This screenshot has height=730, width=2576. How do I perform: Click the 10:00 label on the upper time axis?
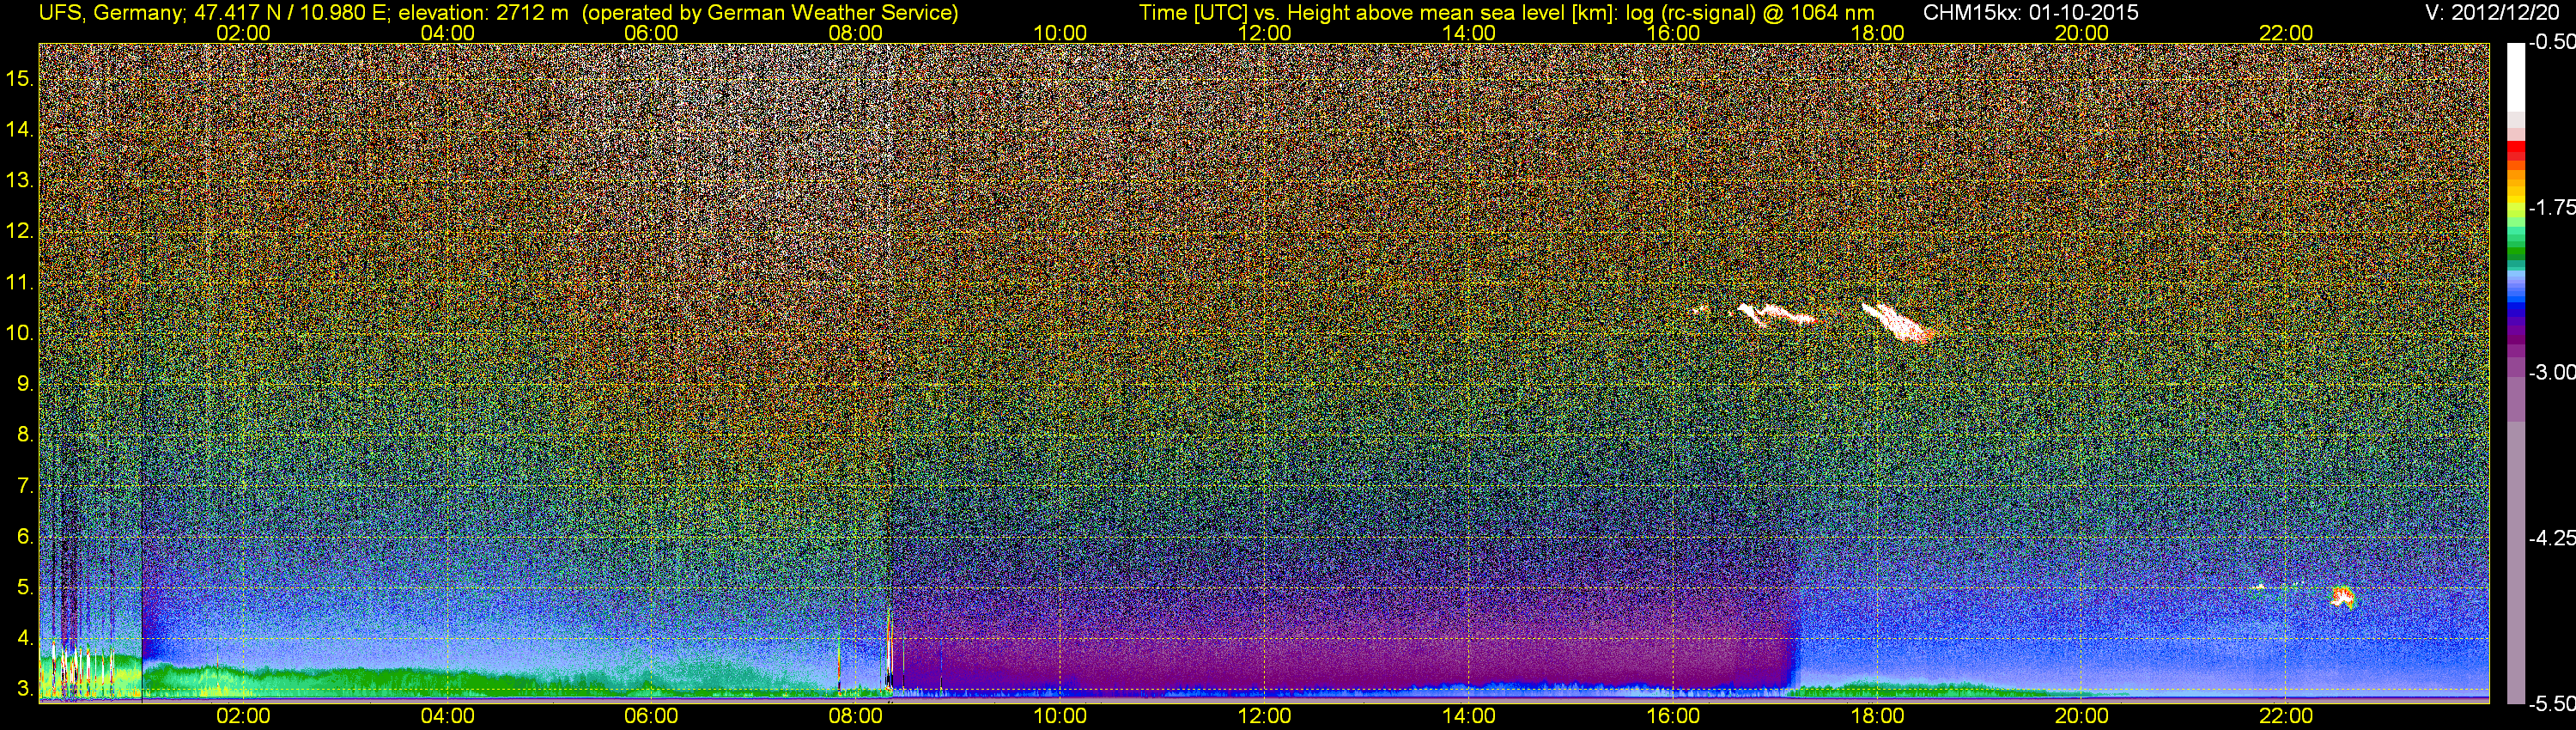(1060, 33)
